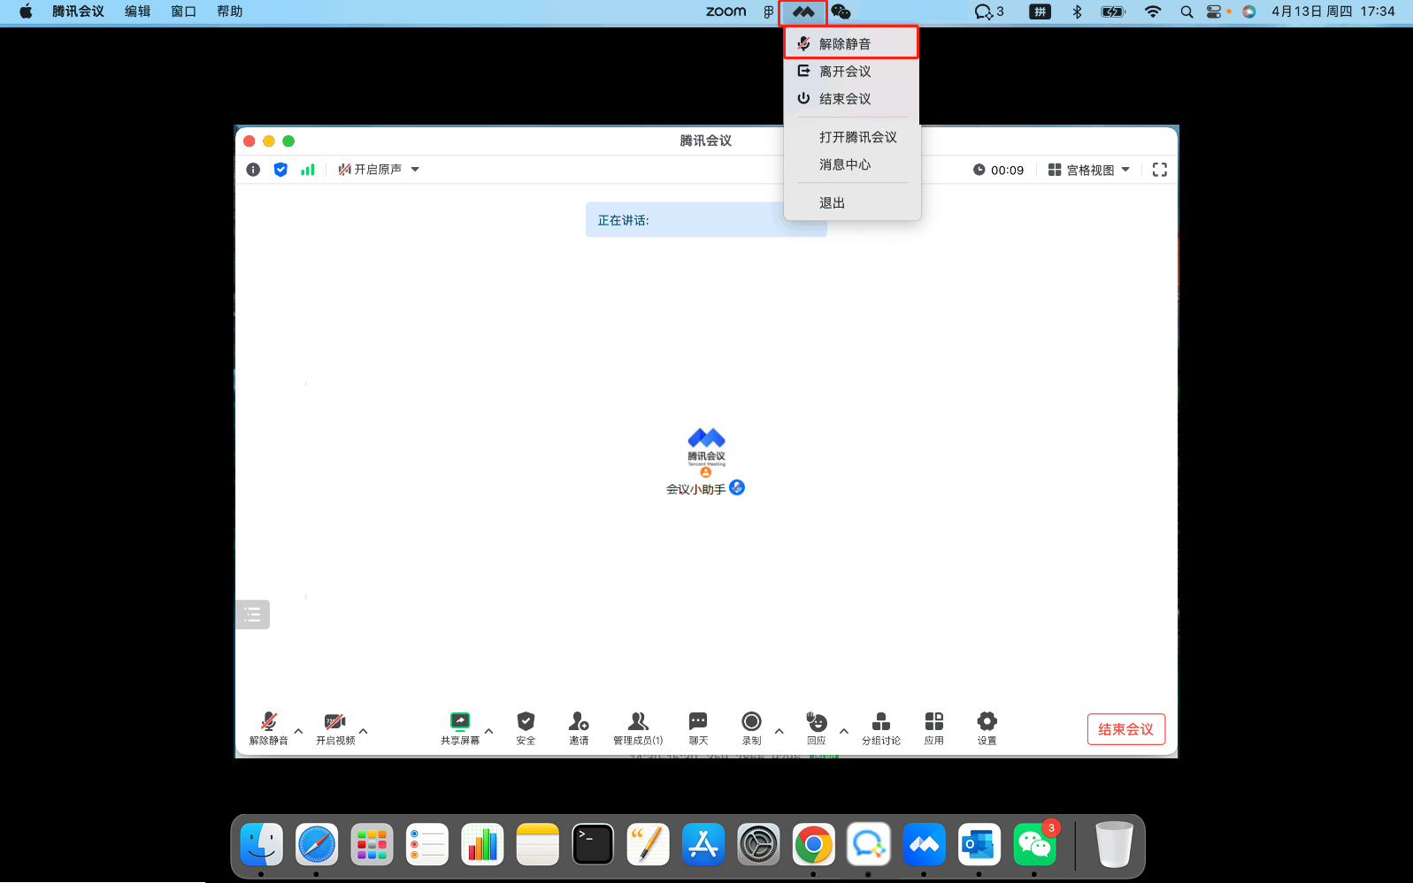Open Tencent Meeting icon in the Dock

click(x=924, y=845)
